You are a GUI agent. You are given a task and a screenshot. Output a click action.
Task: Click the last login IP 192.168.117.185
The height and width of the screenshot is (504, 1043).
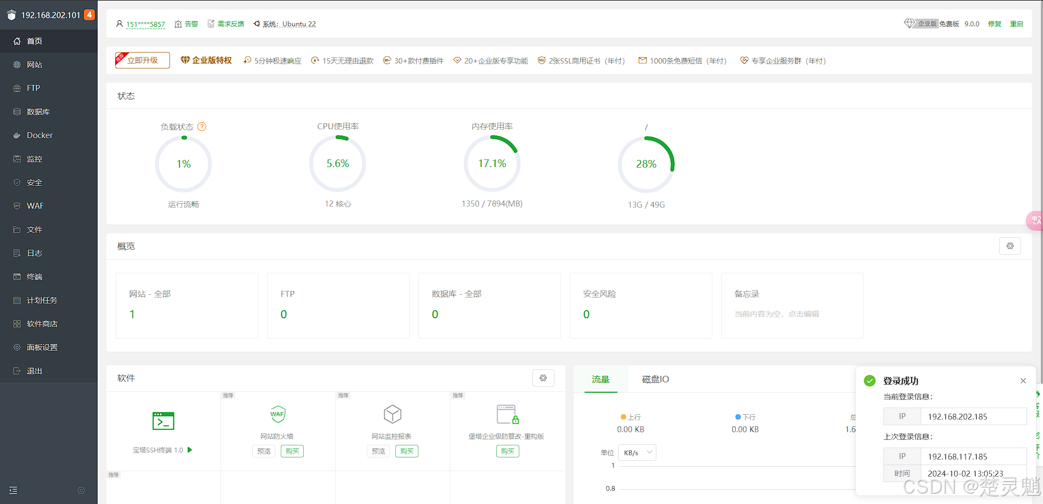click(x=957, y=456)
